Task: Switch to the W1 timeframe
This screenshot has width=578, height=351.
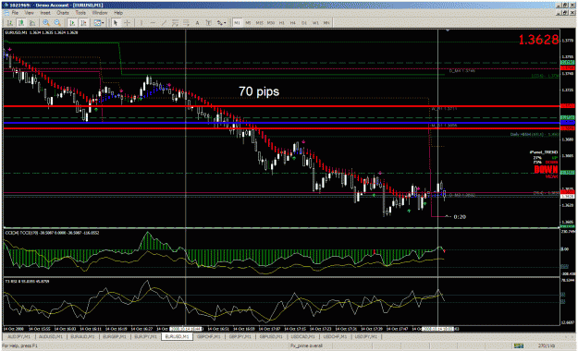Action: 315,23
